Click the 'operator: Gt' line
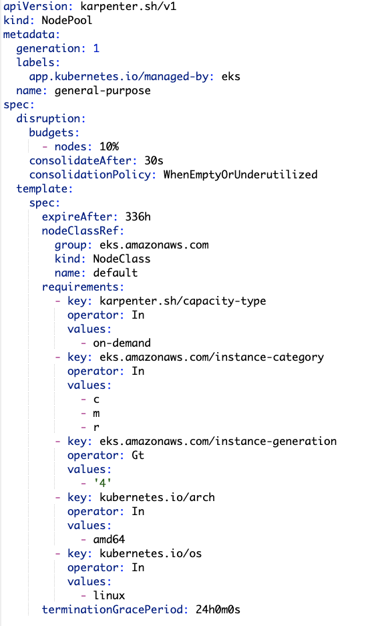The image size is (372, 626). tap(106, 455)
